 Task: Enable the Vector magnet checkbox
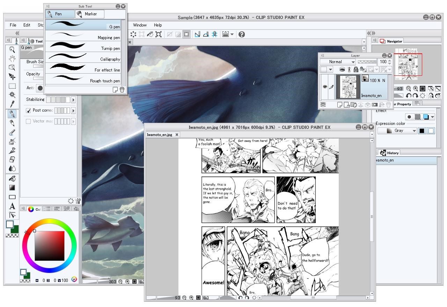coord(29,121)
